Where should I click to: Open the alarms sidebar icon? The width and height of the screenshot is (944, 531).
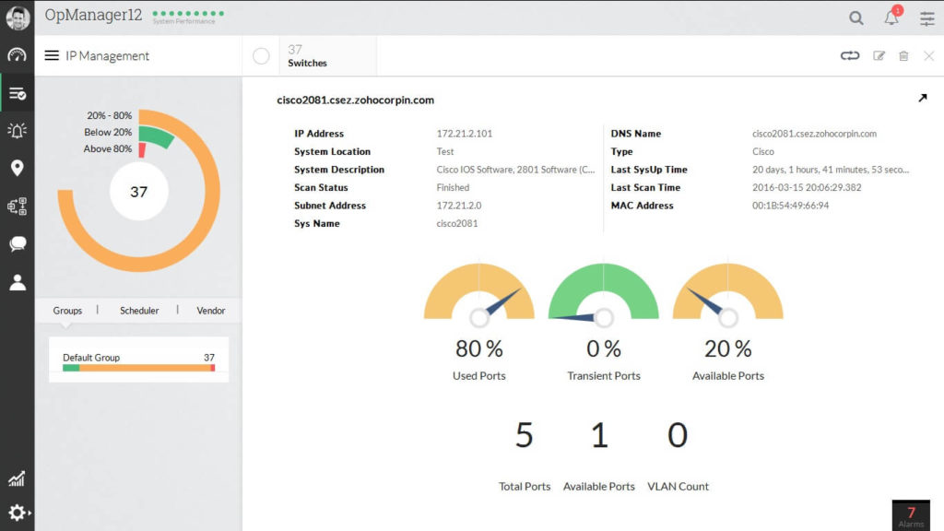click(17, 130)
